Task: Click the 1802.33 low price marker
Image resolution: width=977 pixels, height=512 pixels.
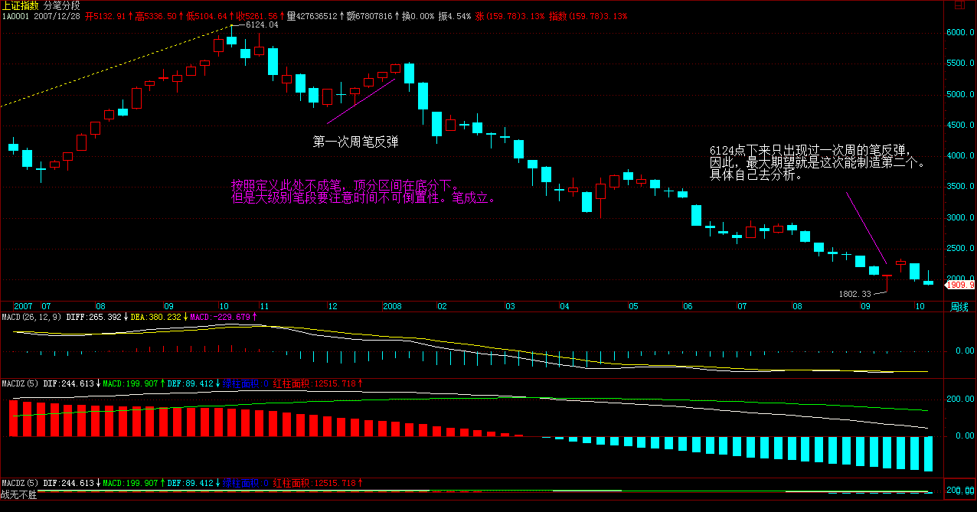Action: click(854, 294)
